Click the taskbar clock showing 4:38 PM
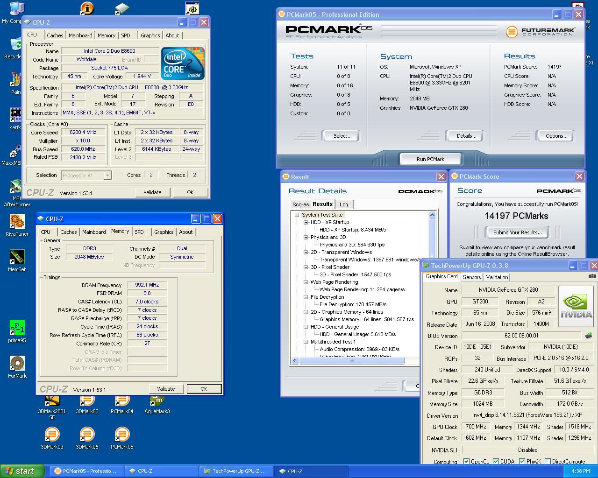598x478 pixels. pyautogui.click(x=580, y=471)
